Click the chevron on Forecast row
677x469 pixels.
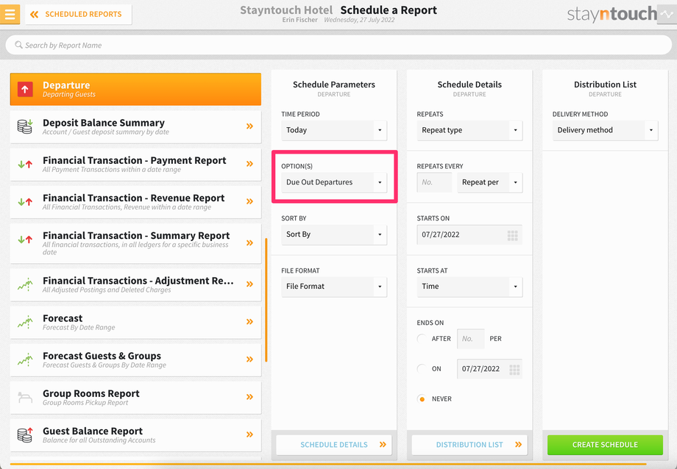249,321
